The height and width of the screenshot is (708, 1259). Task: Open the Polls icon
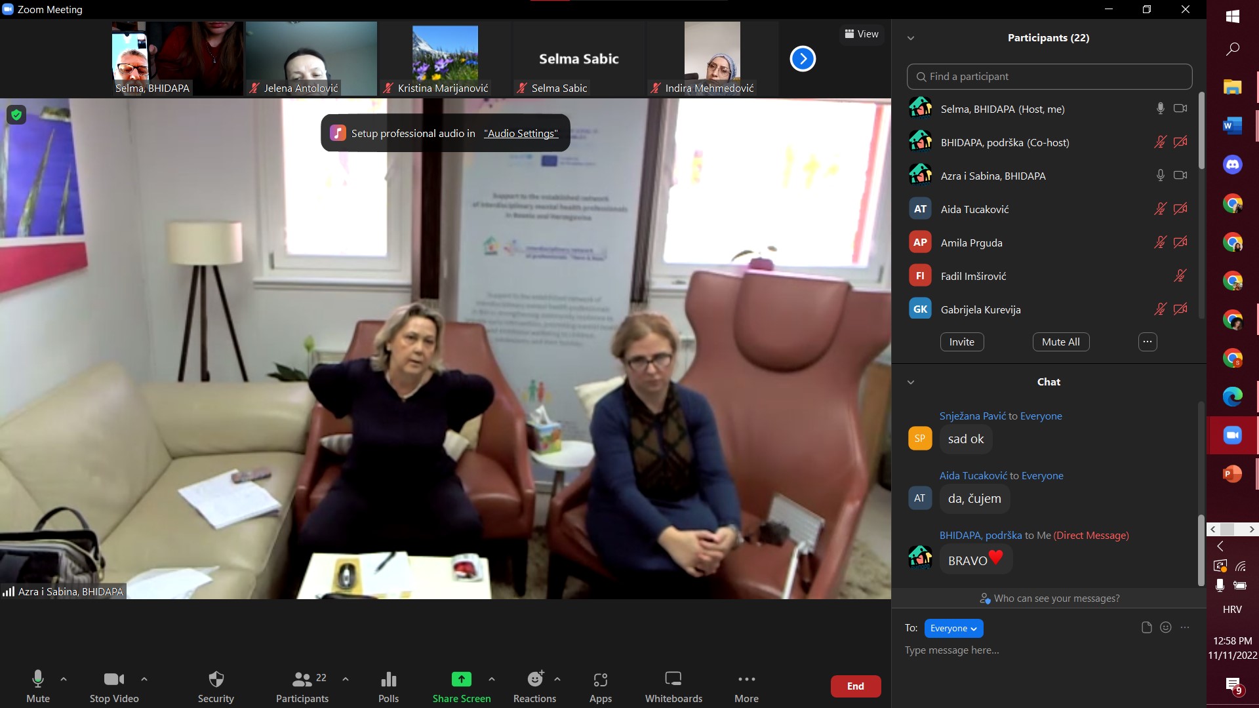point(388,679)
